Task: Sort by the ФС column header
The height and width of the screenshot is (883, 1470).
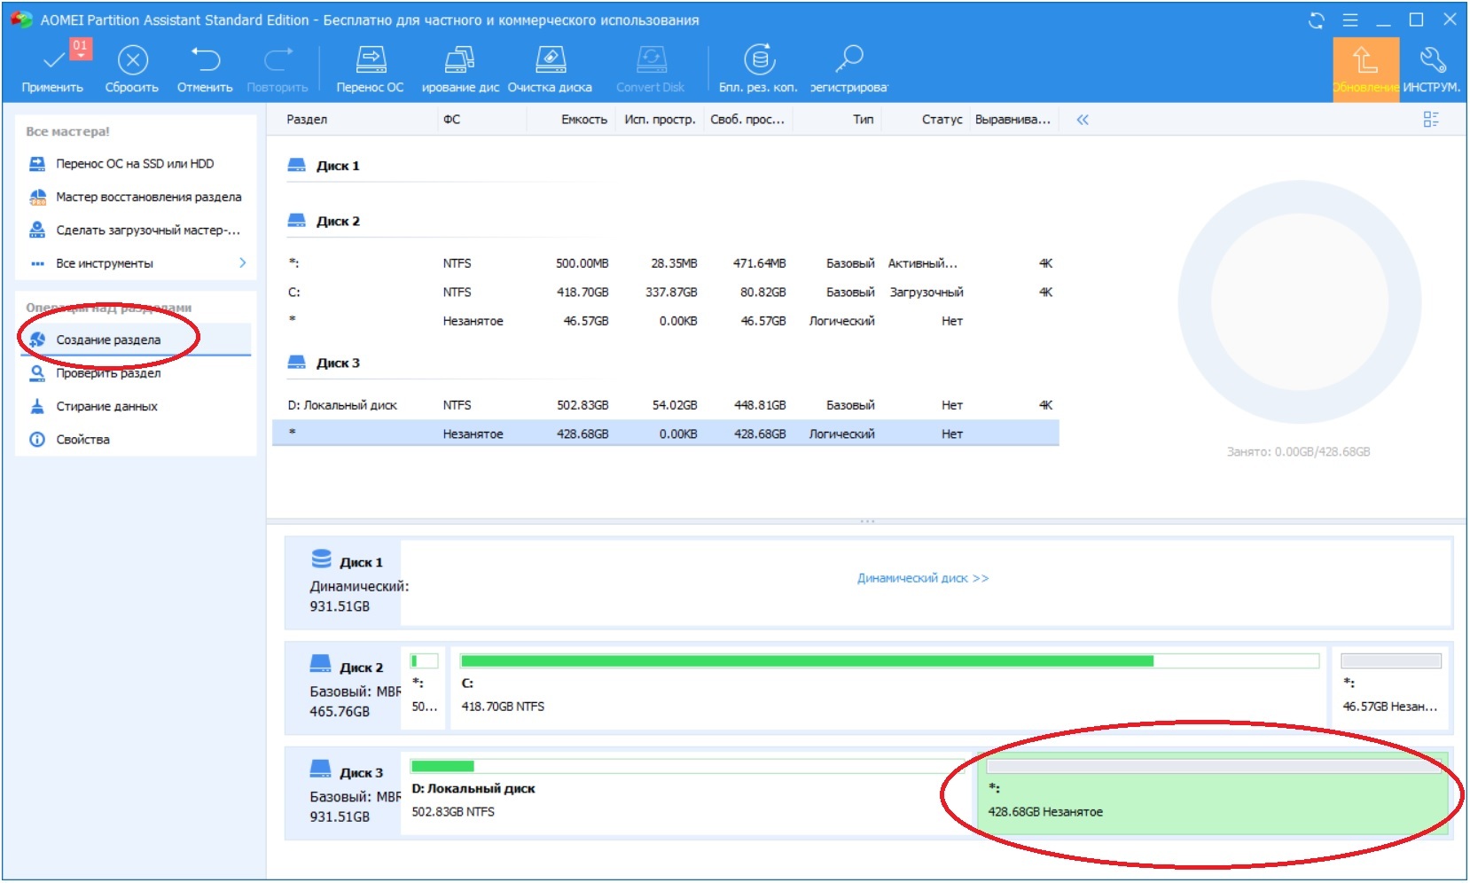Action: (x=451, y=120)
